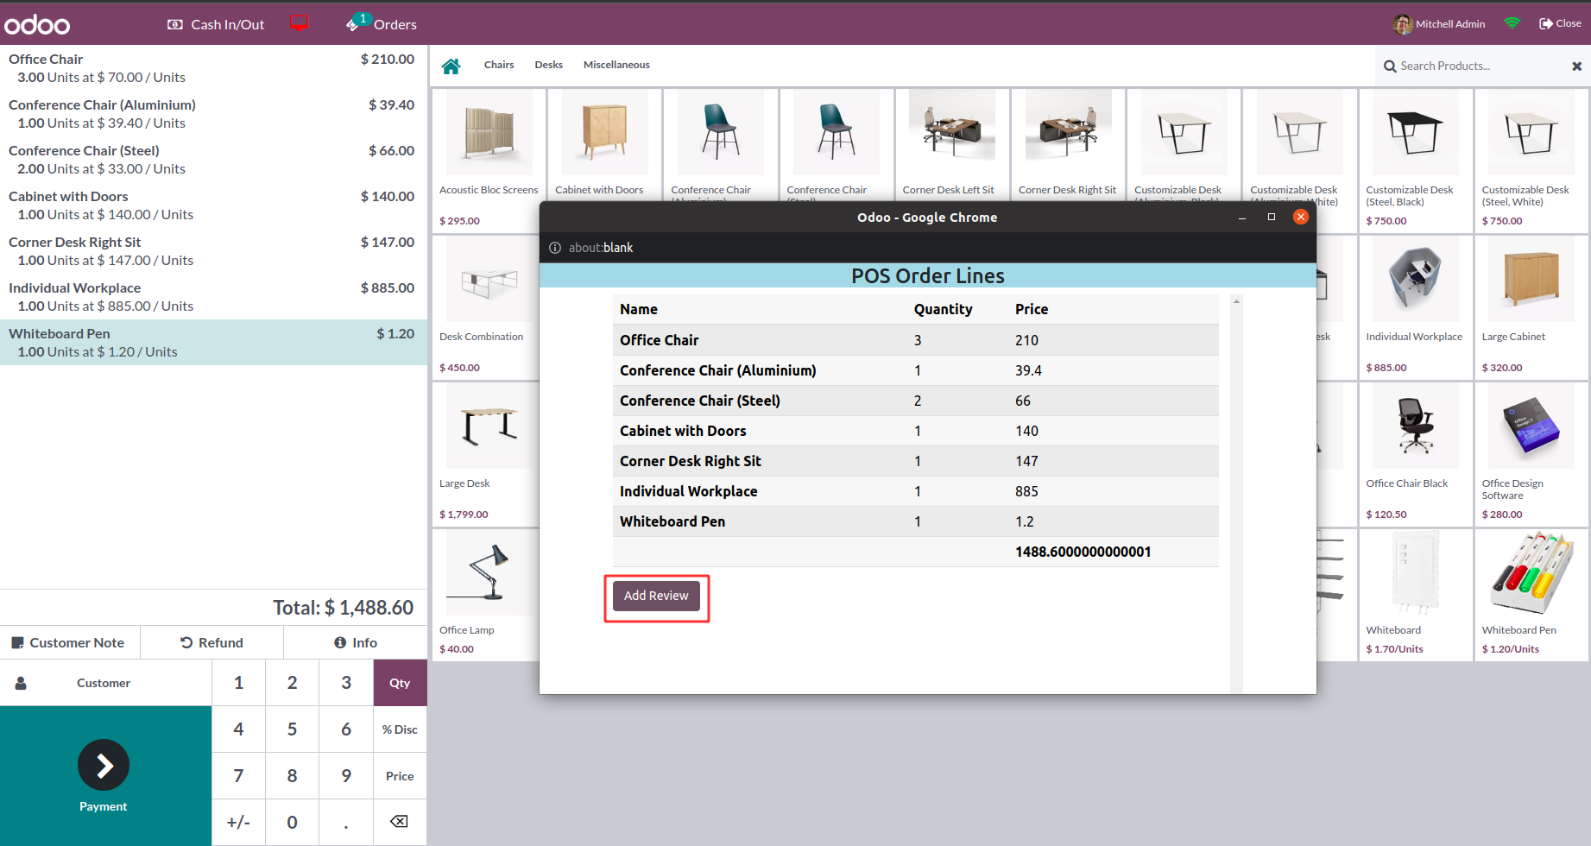Click the Cash In/Out button
The width and height of the screenshot is (1591, 846).
pos(216,24)
